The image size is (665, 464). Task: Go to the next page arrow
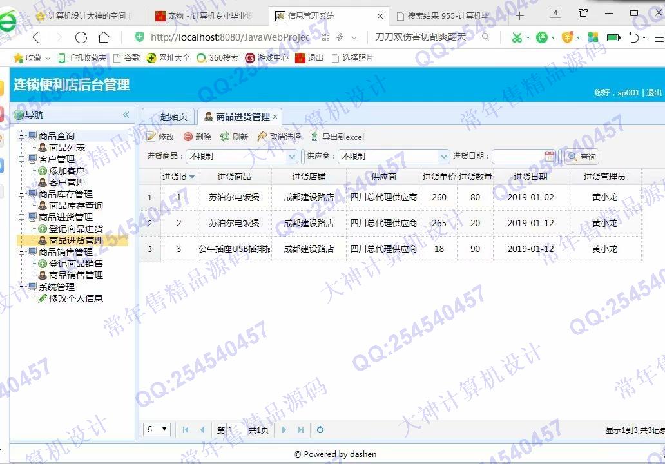coord(284,430)
